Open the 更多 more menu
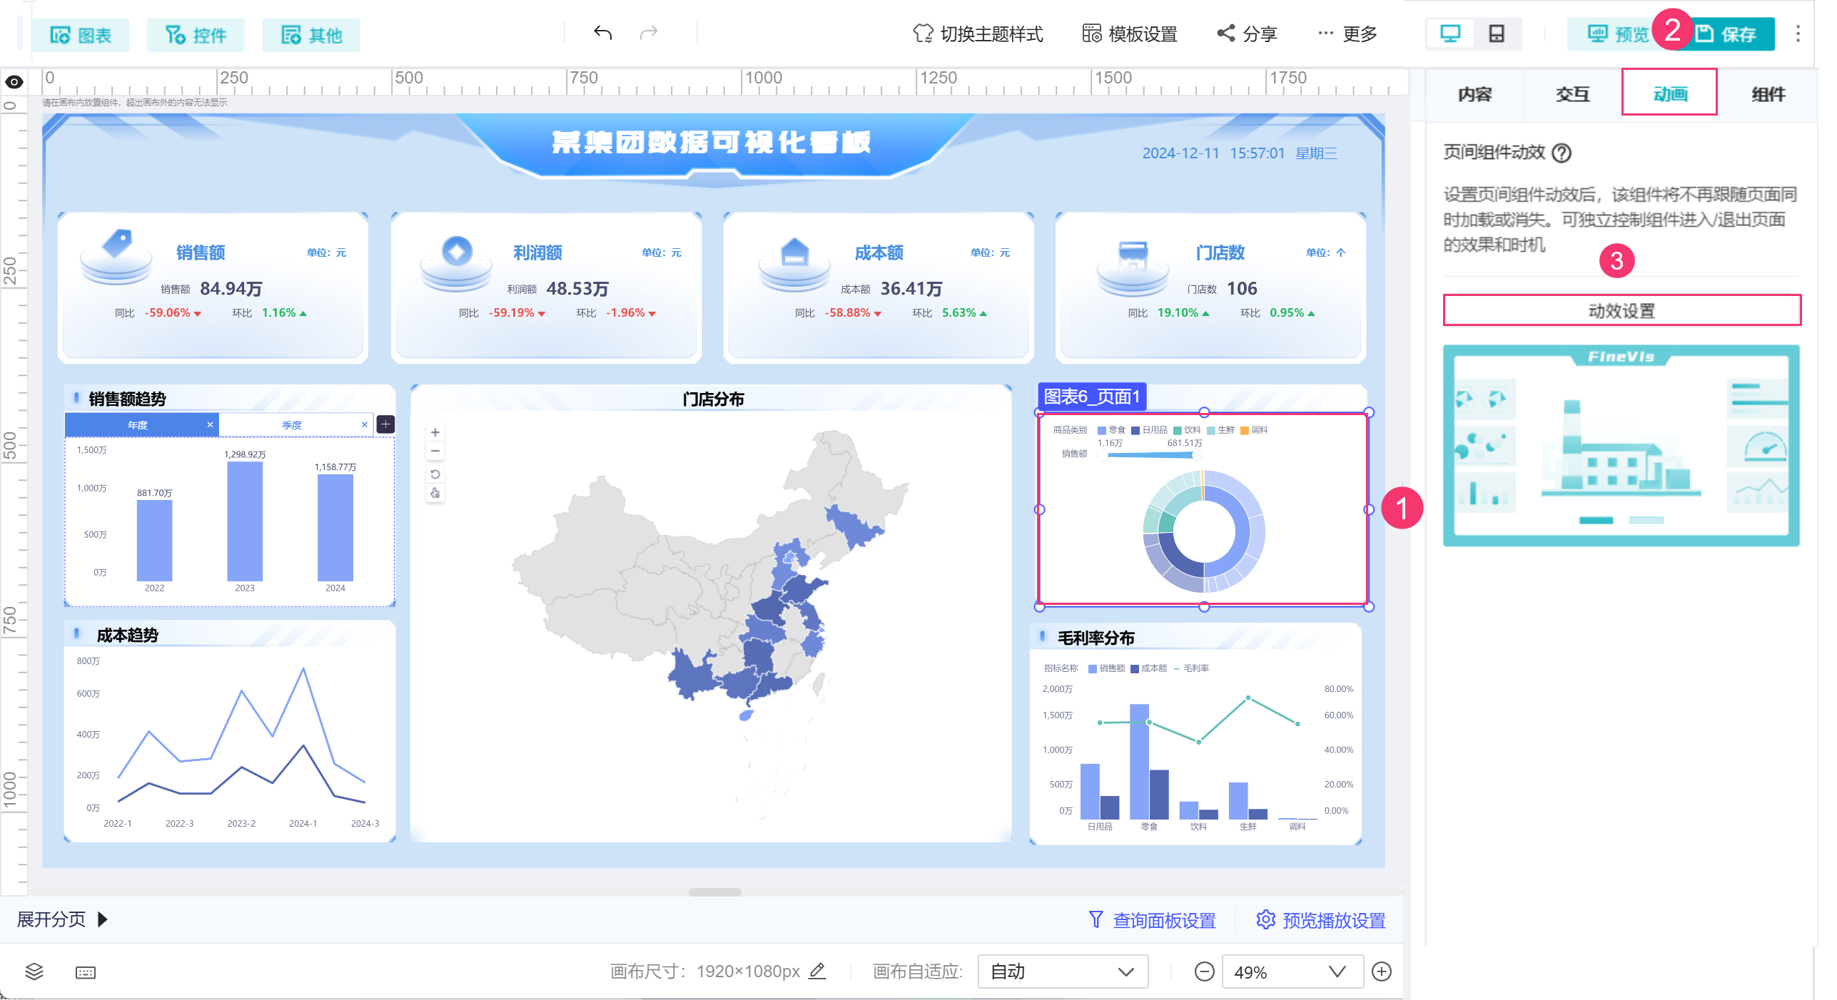This screenshot has height=1000, width=1837. 1347,34
